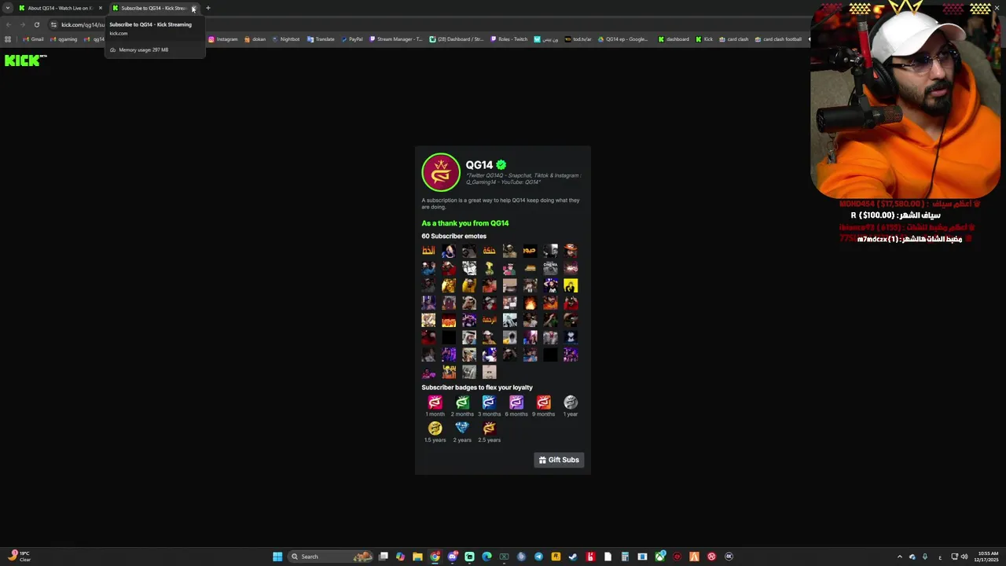Image resolution: width=1006 pixels, height=566 pixels.
Task: Click the Gift Subs button
Action: point(559,460)
